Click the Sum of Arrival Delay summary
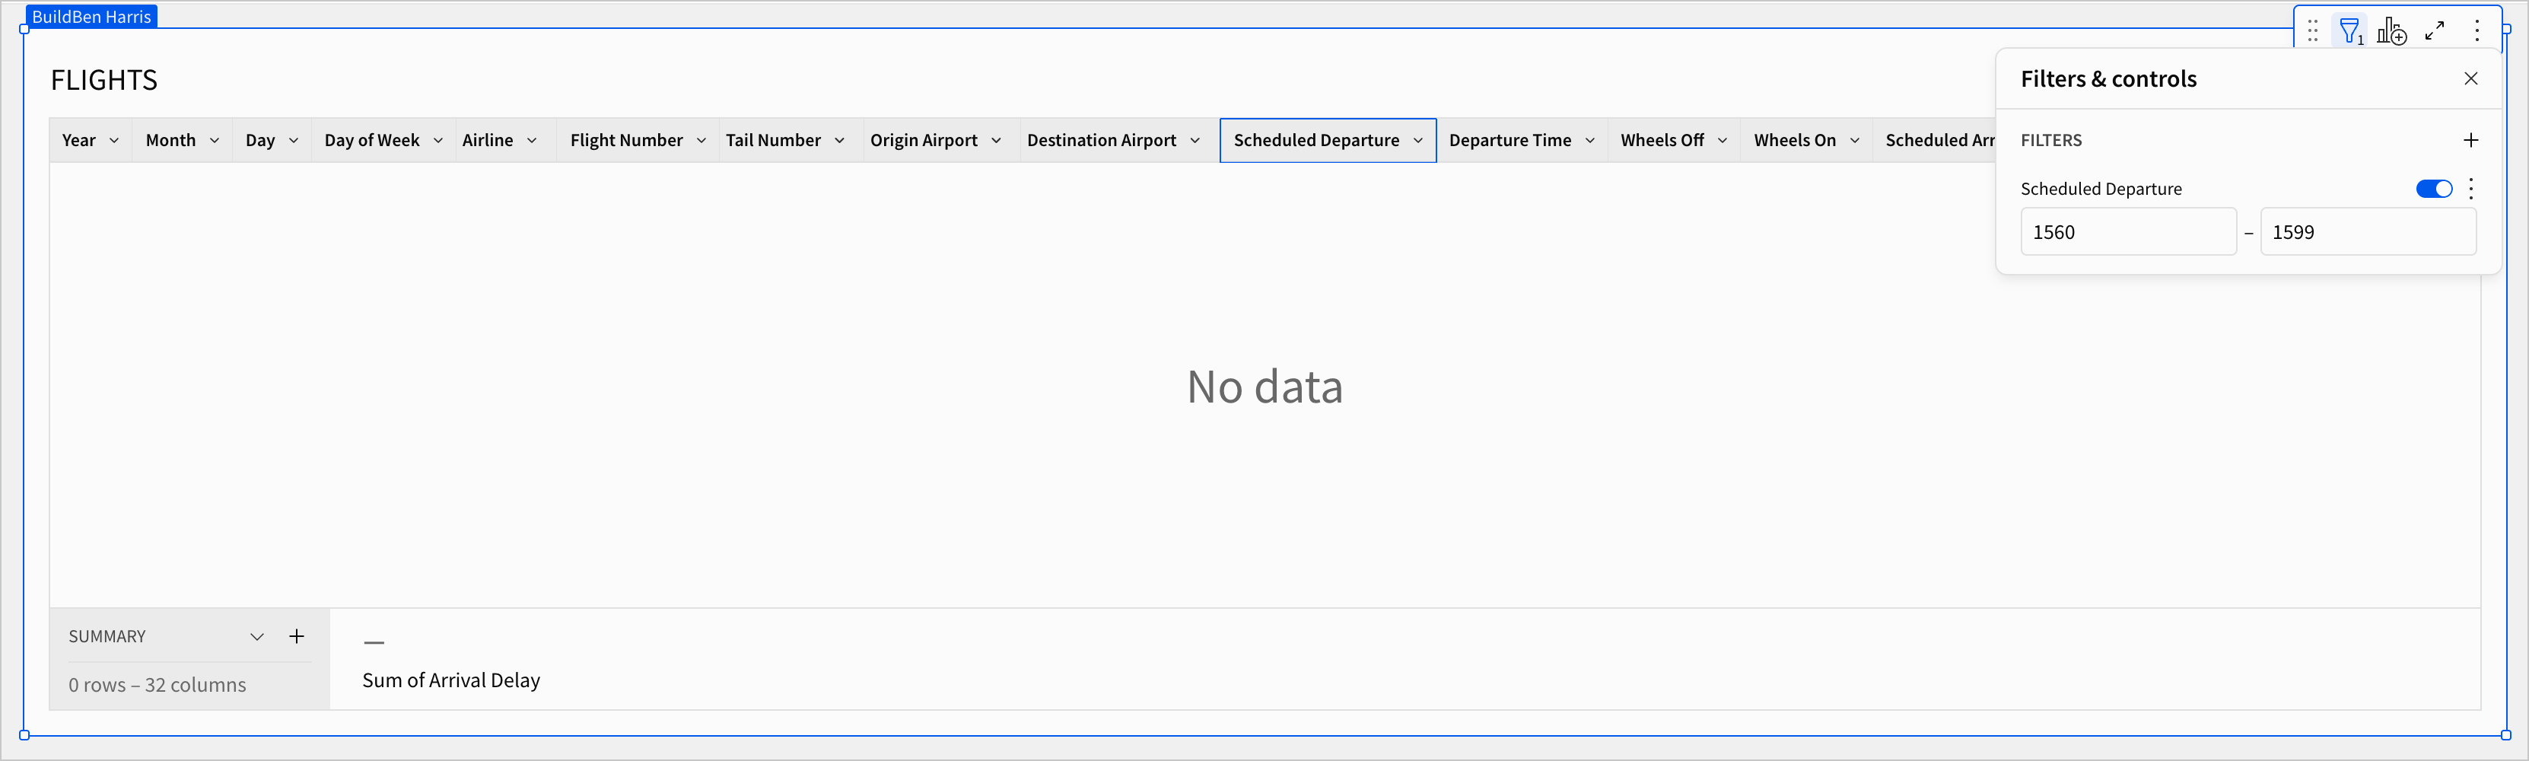This screenshot has width=2529, height=761. tap(450, 680)
